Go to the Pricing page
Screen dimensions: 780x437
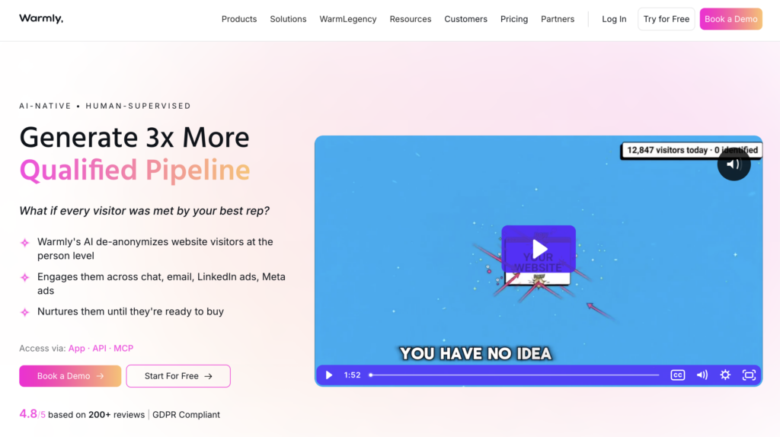coord(514,19)
